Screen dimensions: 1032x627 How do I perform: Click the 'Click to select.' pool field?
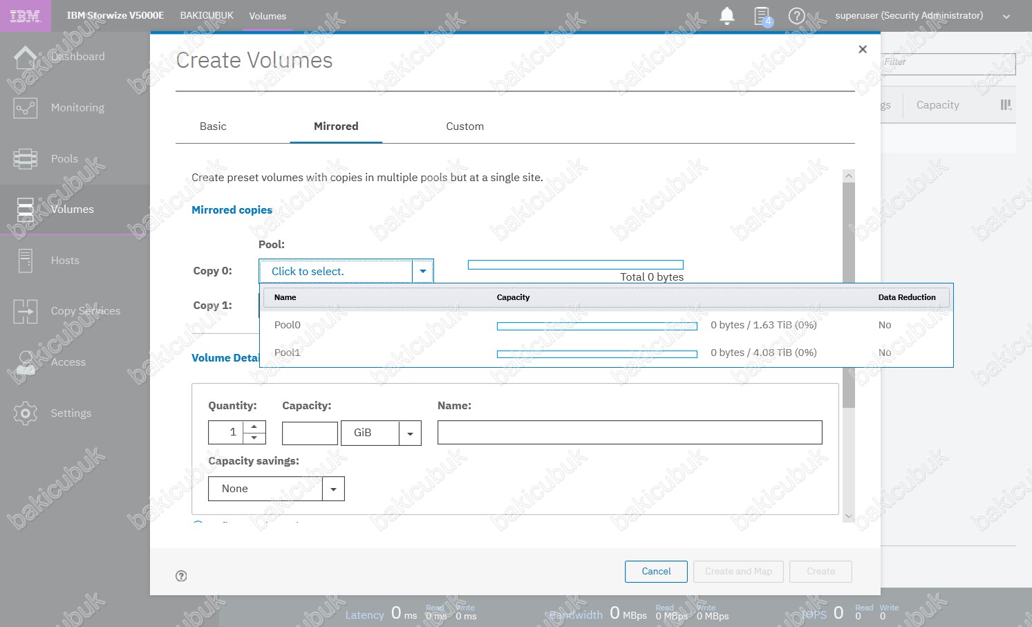coord(336,271)
